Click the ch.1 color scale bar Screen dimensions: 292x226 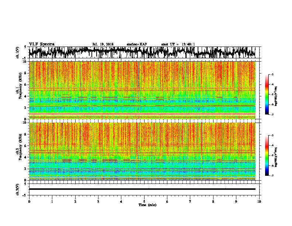pyautogui.click(x=267, y=95)
